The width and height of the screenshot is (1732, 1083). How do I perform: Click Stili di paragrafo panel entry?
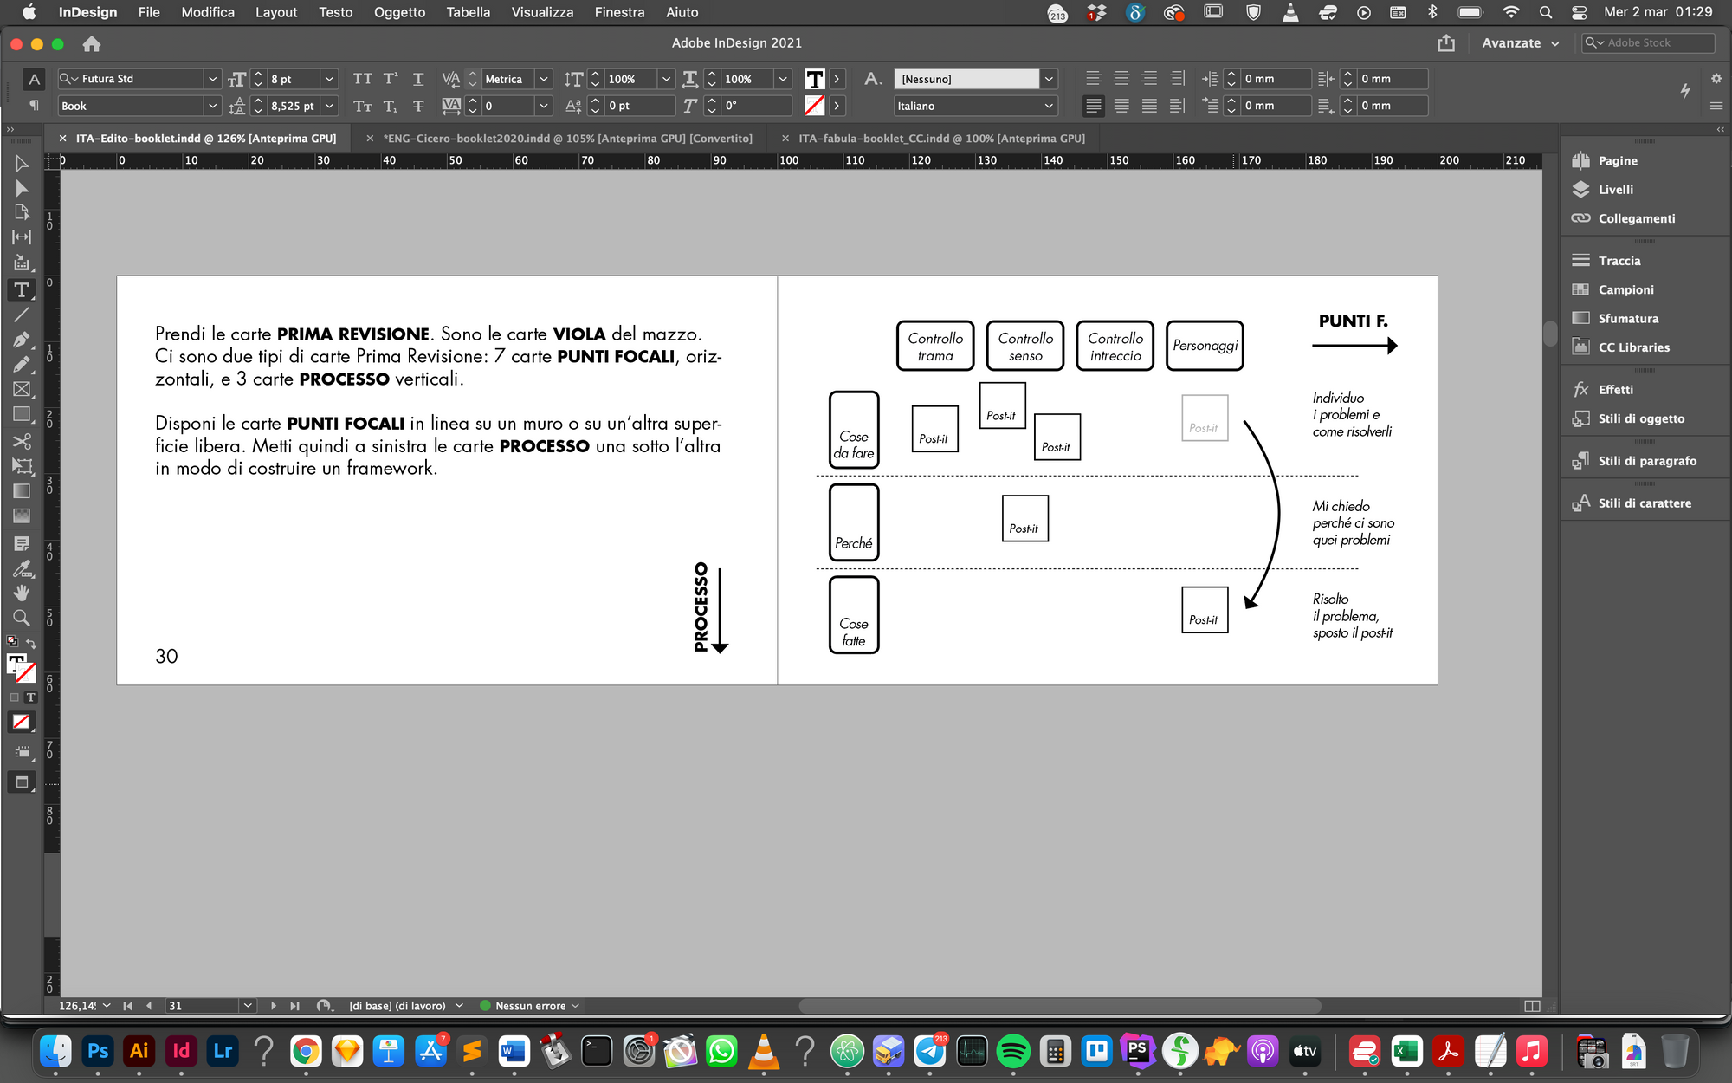[x=1647, y=459]
